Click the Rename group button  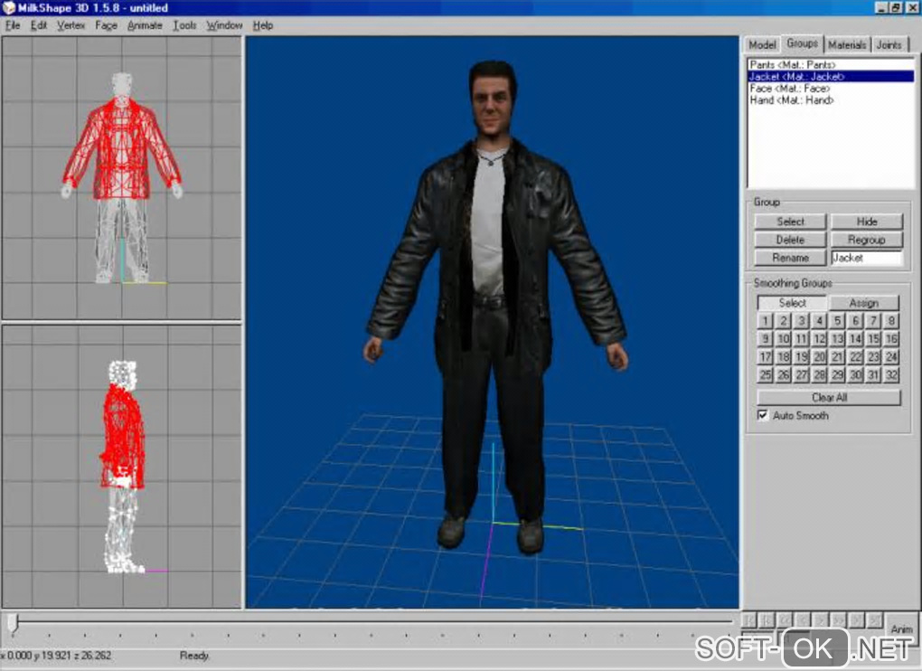click(790, 258)
